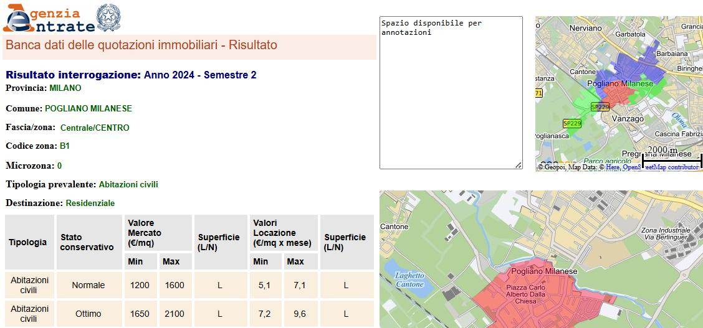Click the Valori Locazione column header
Screen dimensions: 703x328
tap(283, 233)
